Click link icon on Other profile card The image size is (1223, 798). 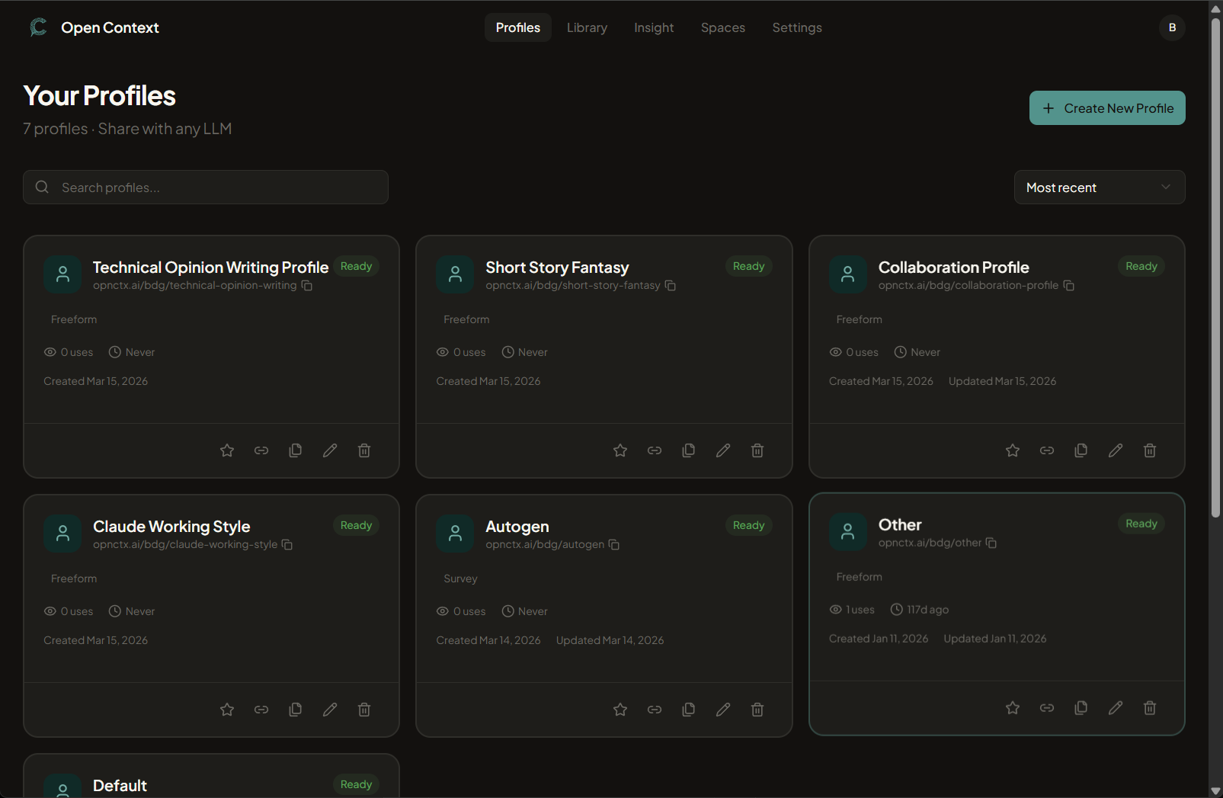tap(1047, 708)
